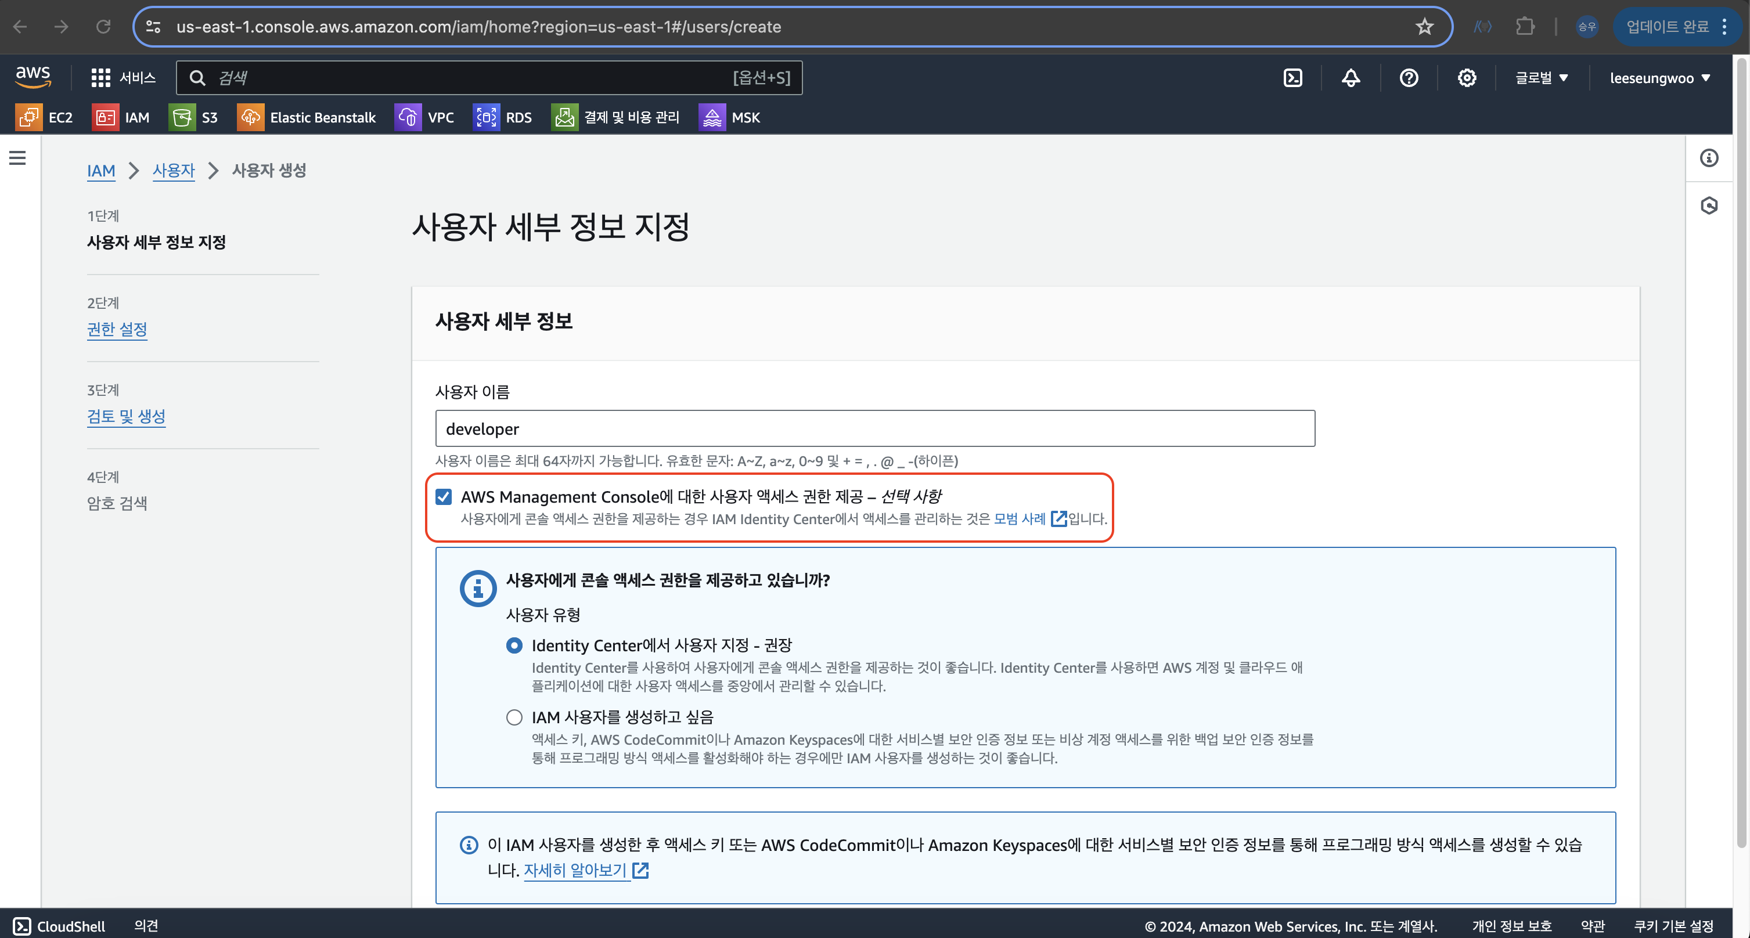Image resolution: width=1750 pixels, height=938 pixels.
Task: Bookmark this page with the star icon
Action: click(1424, 27)
